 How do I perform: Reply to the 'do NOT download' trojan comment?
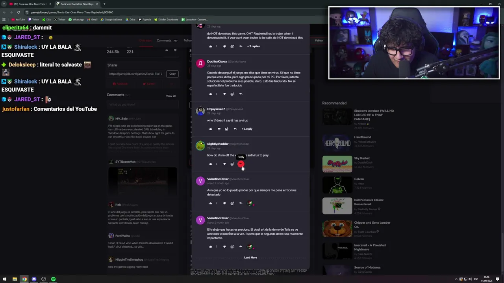point(241,46)
